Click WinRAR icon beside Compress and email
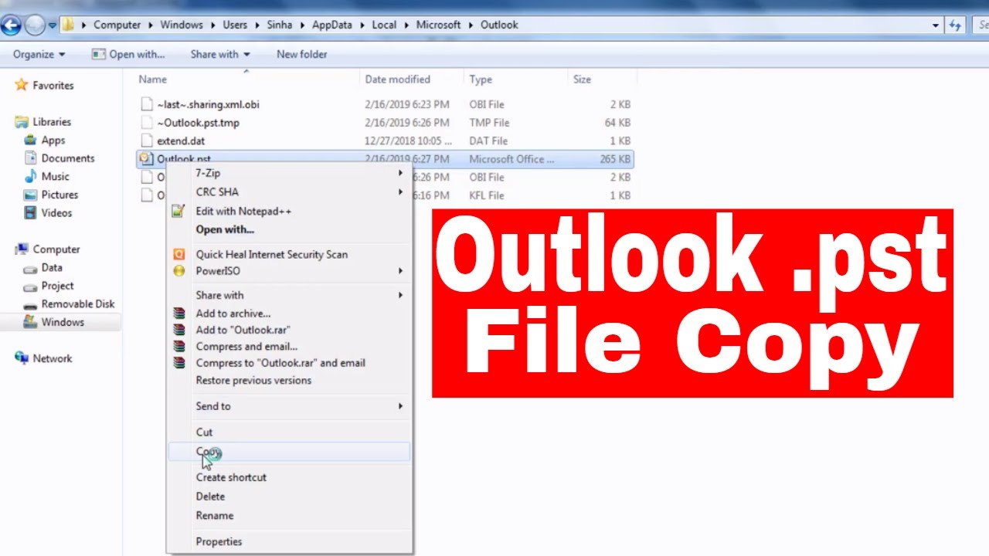 click(179, 347)
